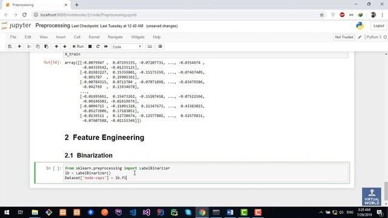
Task: Click the volume icon in system tray
Action: tap(341, 213)
